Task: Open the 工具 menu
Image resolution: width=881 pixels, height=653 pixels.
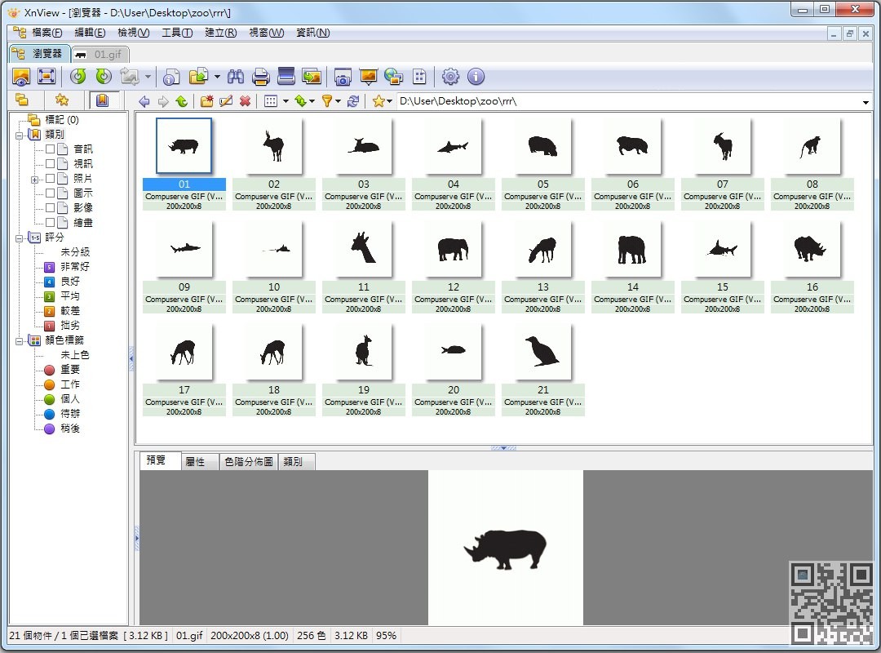Action: coord(177,33)
